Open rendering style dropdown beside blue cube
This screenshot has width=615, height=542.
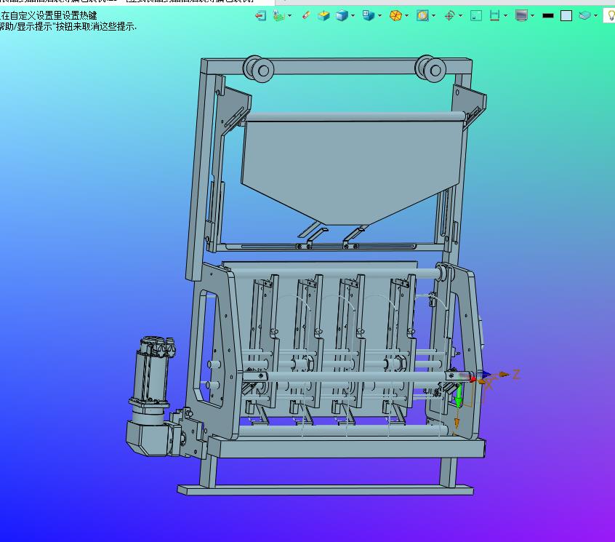tap(353, 16)
